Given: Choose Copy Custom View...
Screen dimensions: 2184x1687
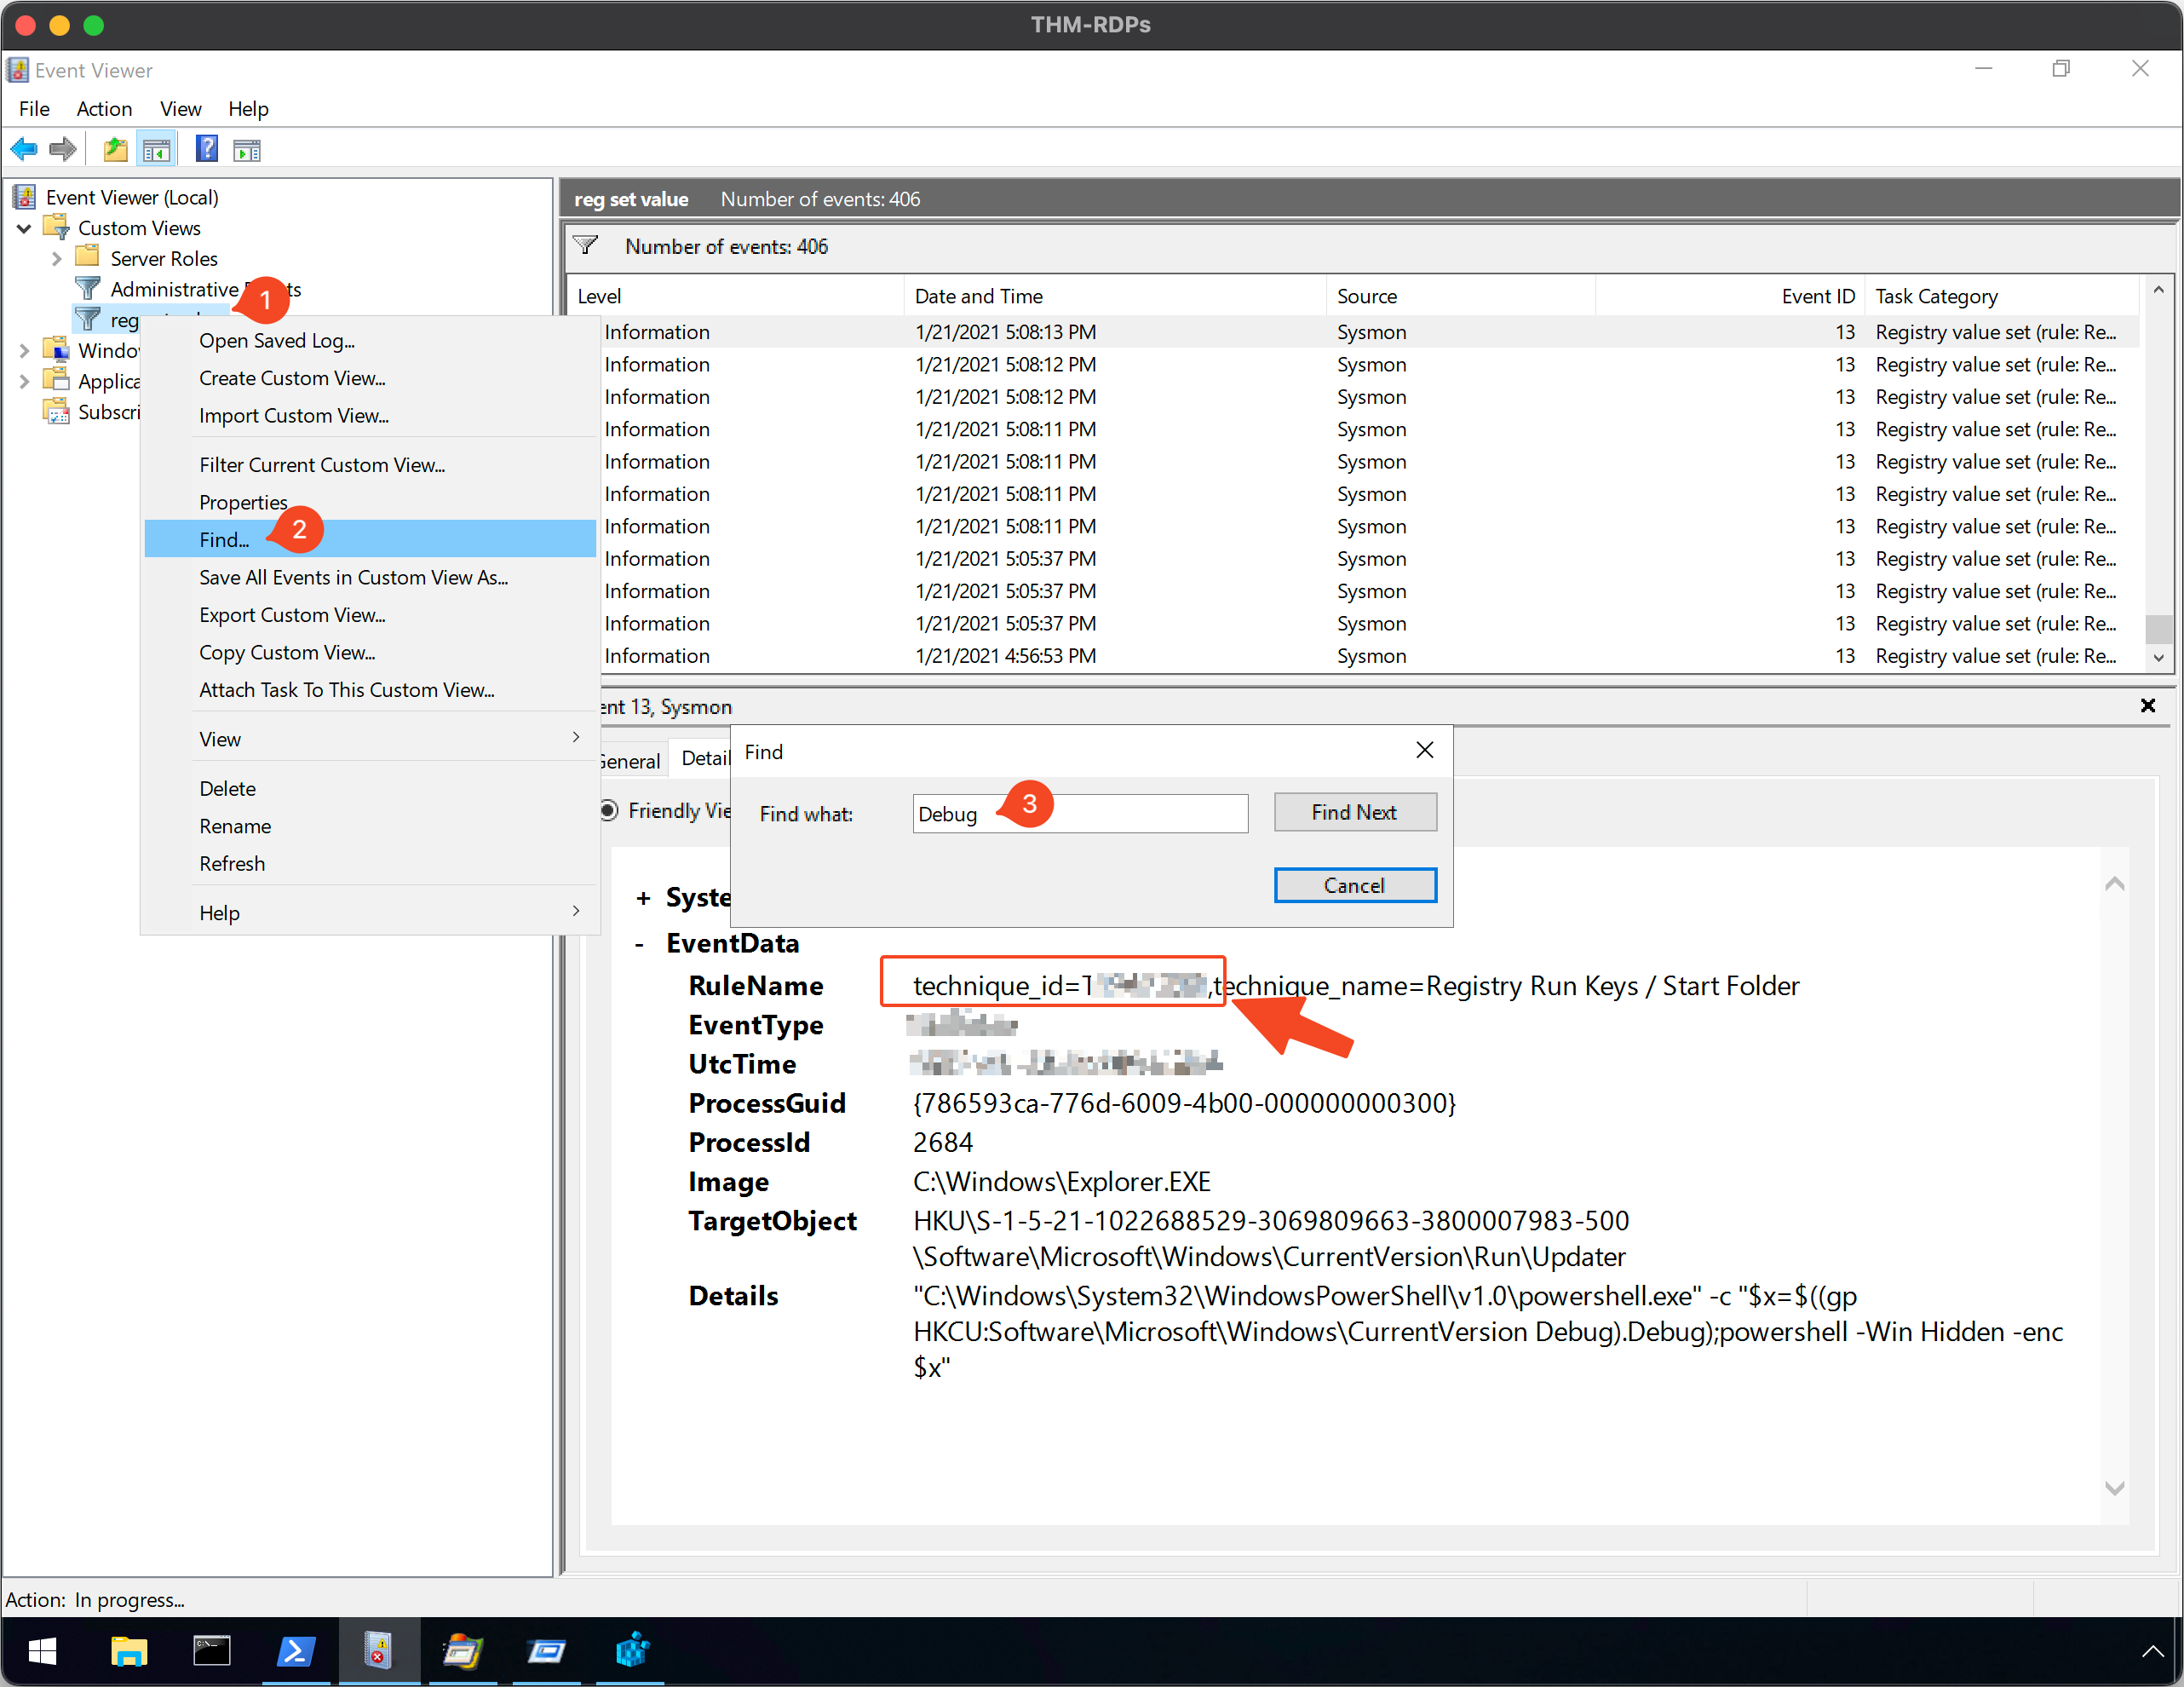Looking at the screenshot, I should pos(370,652).
